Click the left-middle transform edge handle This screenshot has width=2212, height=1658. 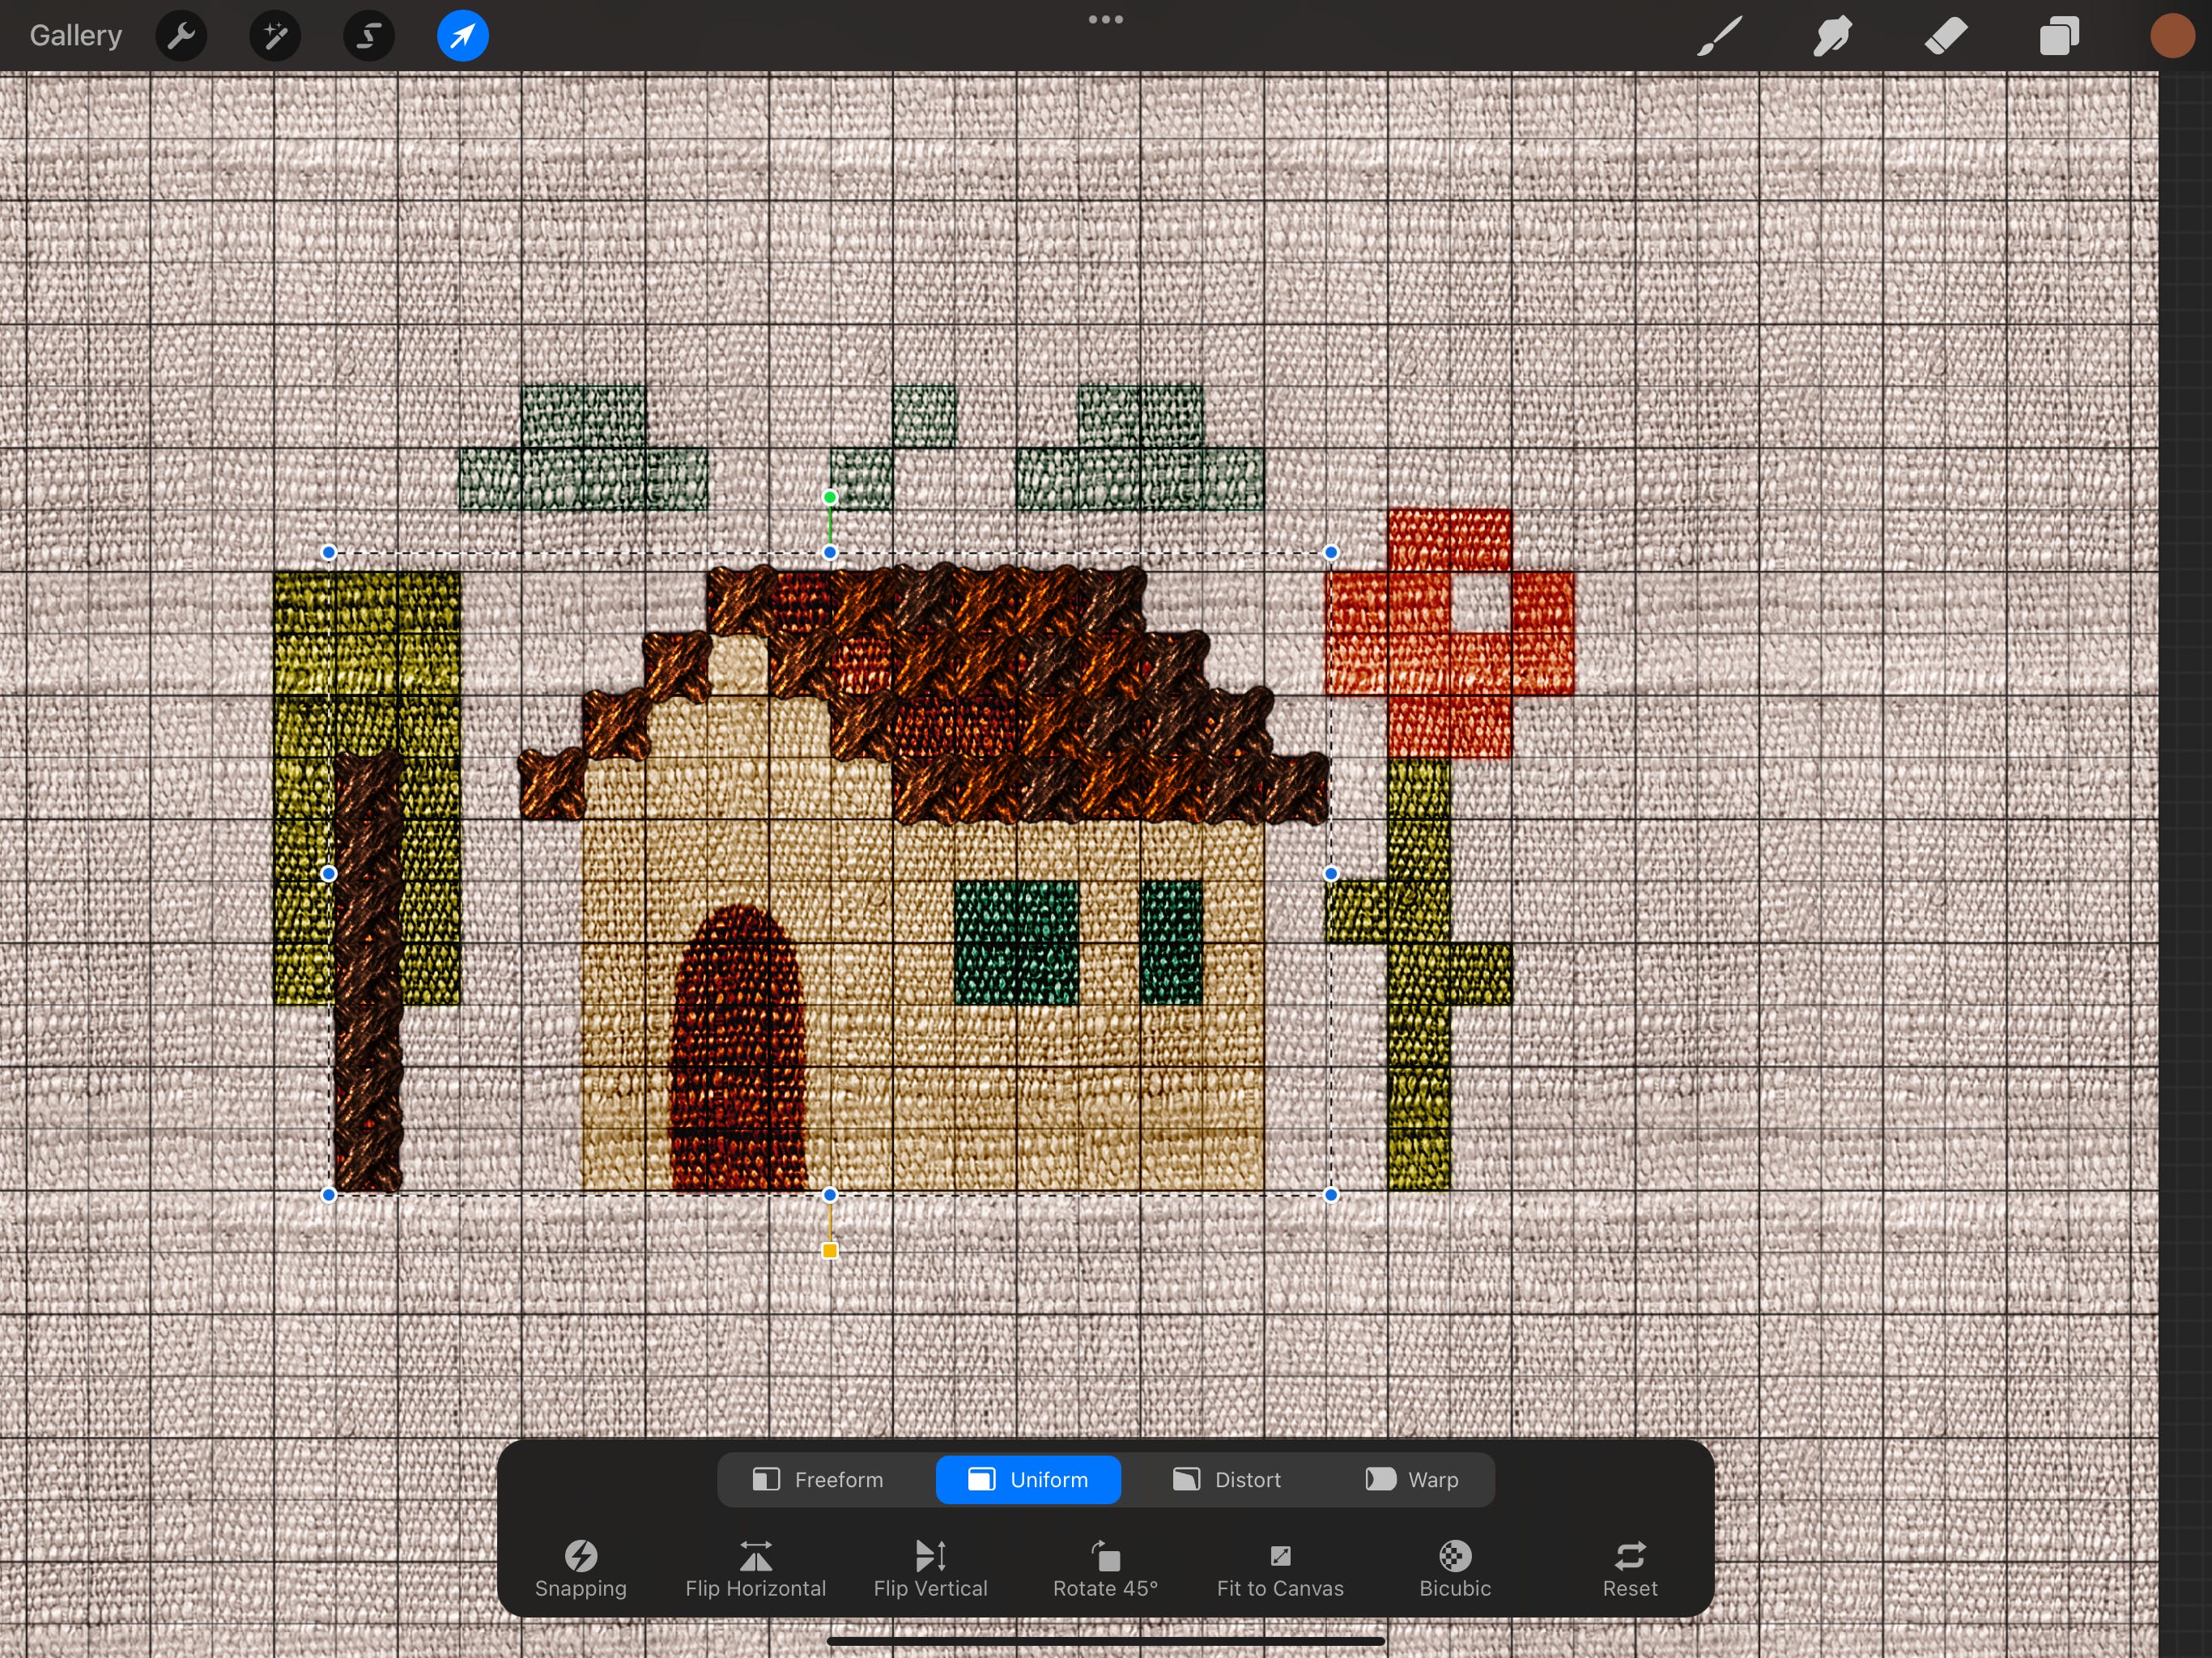329,874
